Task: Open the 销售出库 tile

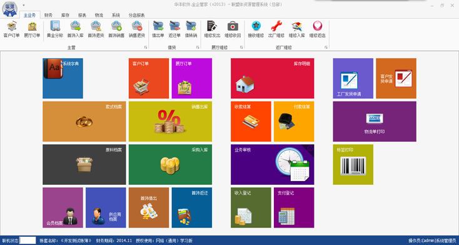Action: 170,122
